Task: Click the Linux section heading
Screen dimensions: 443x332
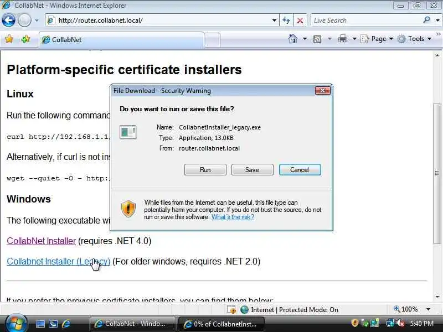Action: pos(20,94)
